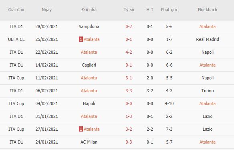Click the 1-3 score against Lazio
This screenshot has width=234, height=150.
129,116
